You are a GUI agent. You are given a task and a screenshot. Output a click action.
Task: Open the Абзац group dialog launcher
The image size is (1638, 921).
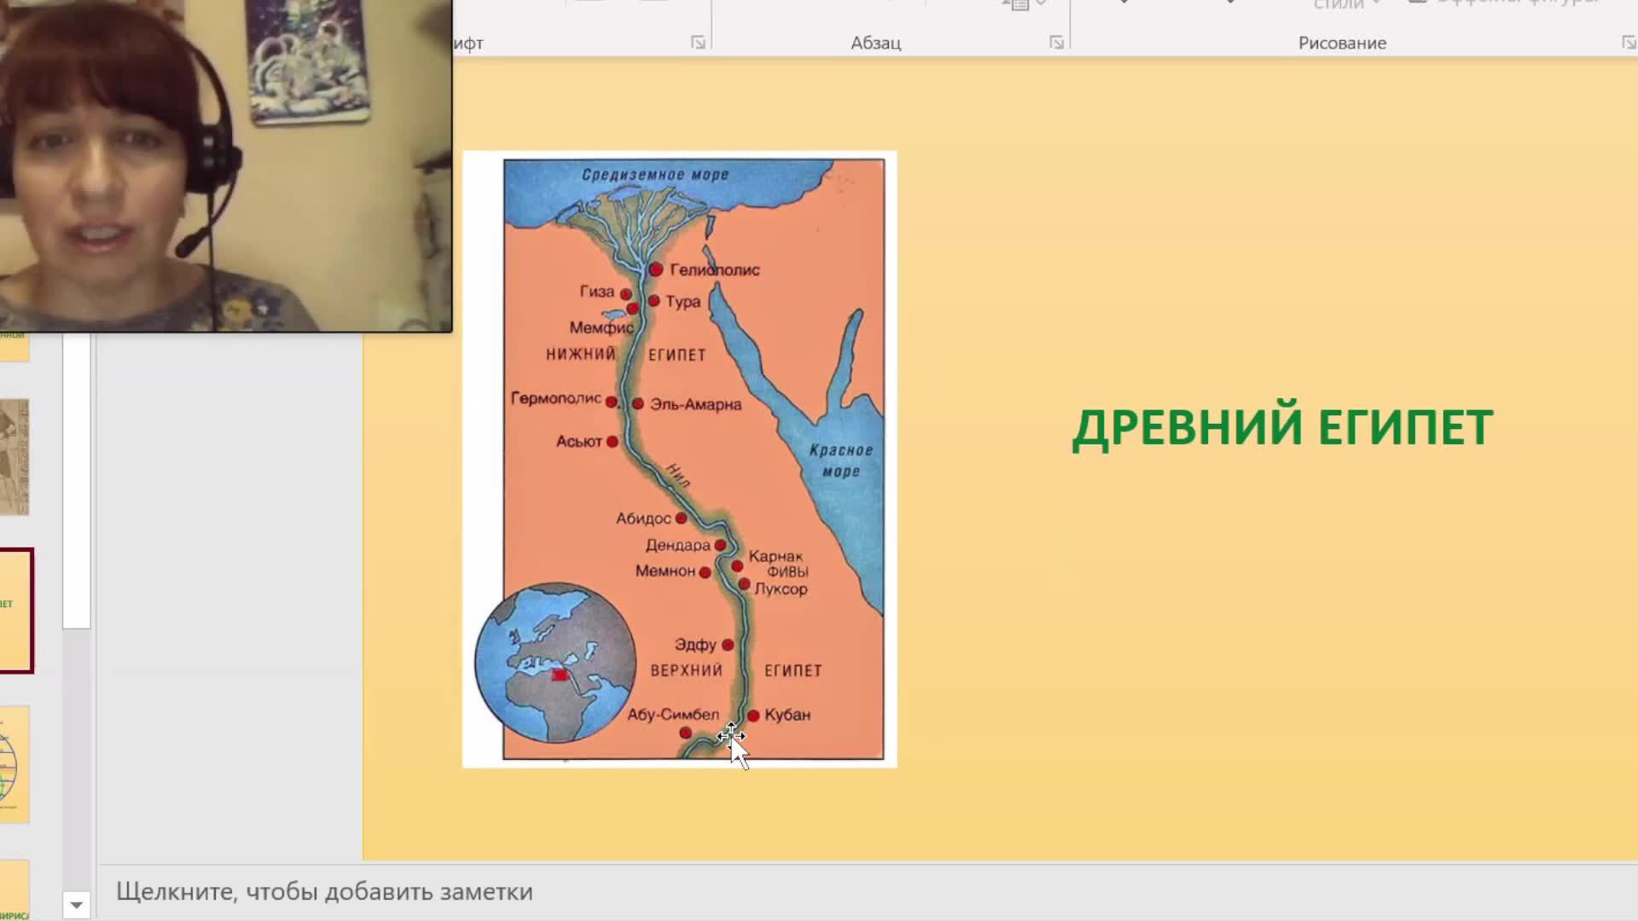[1056, 43]
